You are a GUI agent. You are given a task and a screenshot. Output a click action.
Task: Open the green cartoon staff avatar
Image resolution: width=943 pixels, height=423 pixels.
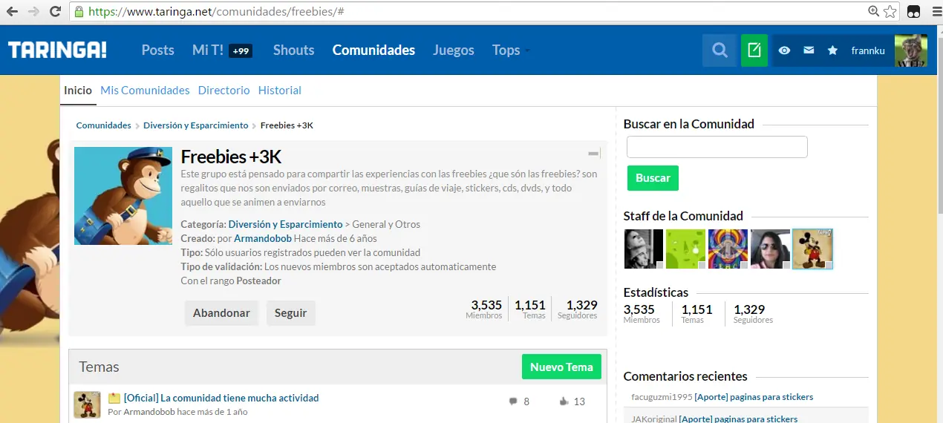click(x=685, y=249)
